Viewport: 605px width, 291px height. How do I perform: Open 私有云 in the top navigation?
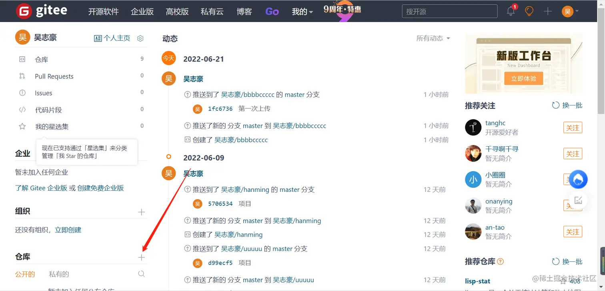(212, 12)
